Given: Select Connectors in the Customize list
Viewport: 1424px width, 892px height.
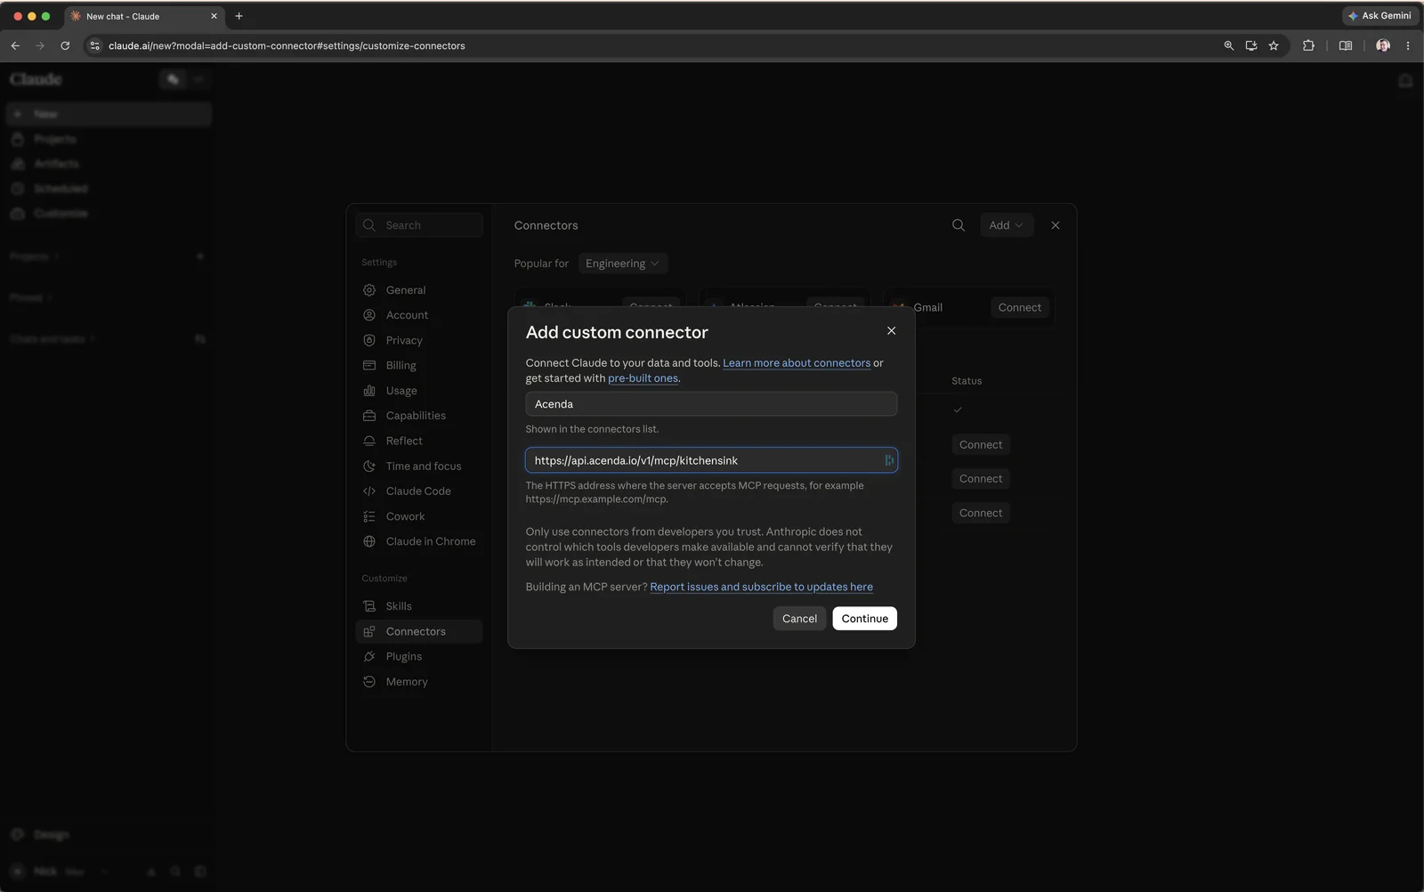Looking at the screenshot, I should click(419, 631).
